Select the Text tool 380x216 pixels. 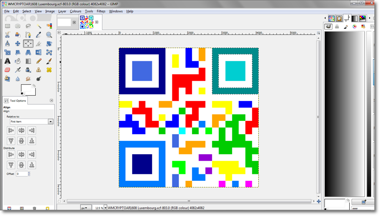tap(7, 61)
